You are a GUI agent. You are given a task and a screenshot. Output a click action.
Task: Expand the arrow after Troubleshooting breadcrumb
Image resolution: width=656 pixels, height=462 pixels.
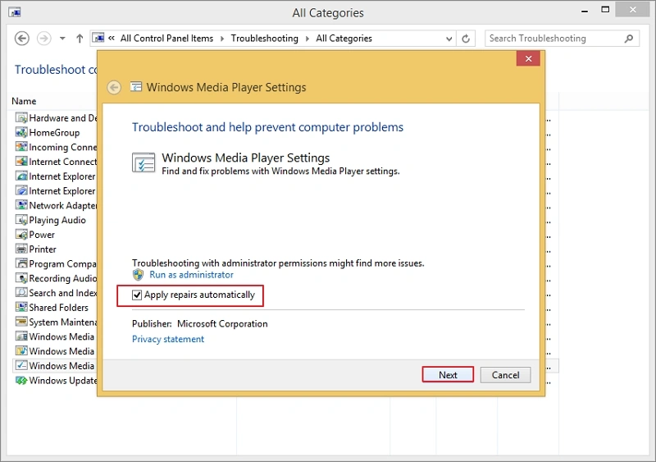(307, 39)
